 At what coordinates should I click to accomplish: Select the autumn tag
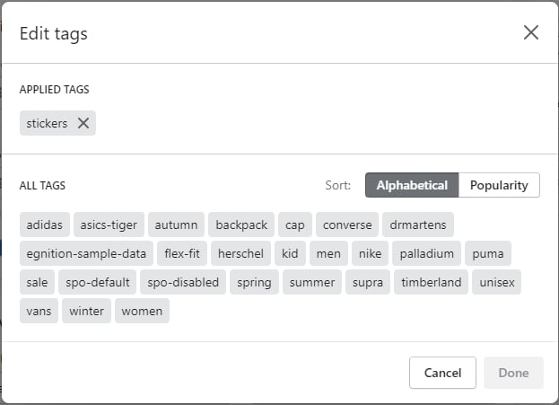pos(176,225)
